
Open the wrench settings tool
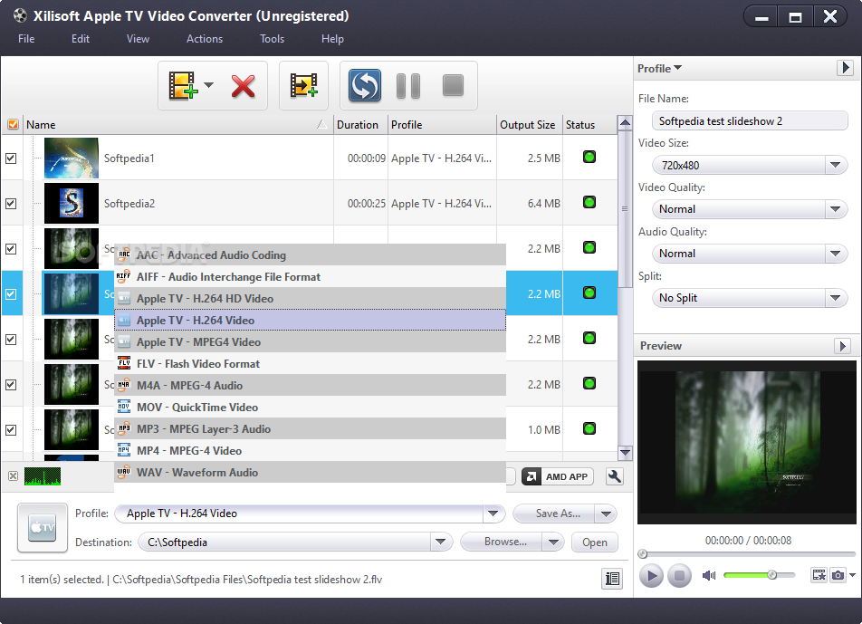(615, 476)
